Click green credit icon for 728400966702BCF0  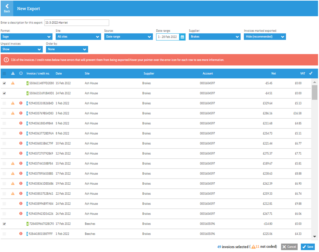[28, 224]
